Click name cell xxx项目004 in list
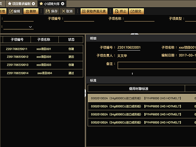 pos(45,73)
